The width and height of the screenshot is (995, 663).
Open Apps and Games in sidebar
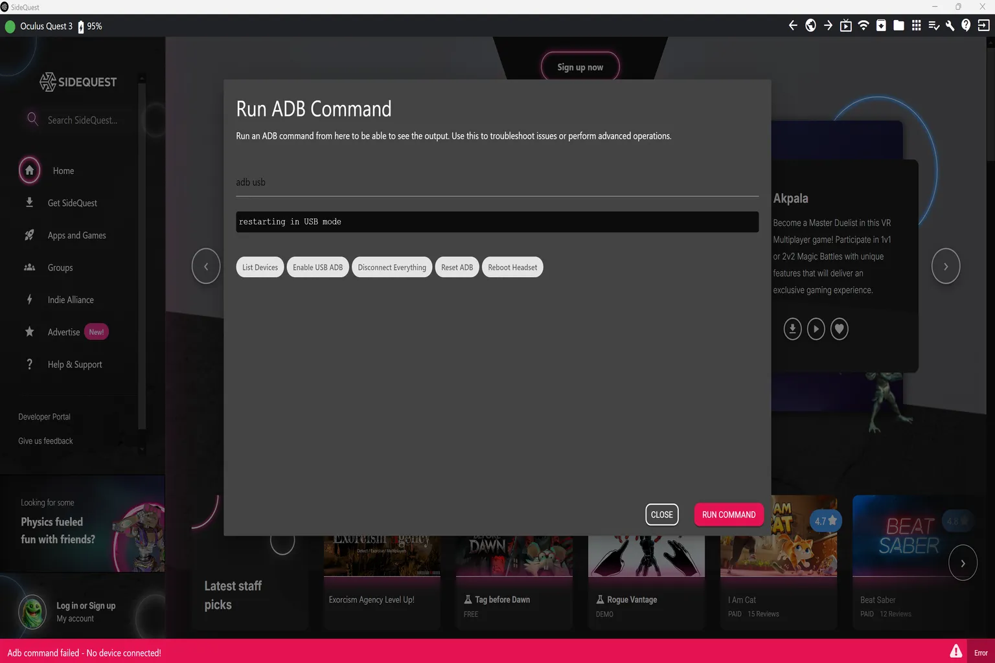pyautogui.click(x=76, y=236)
